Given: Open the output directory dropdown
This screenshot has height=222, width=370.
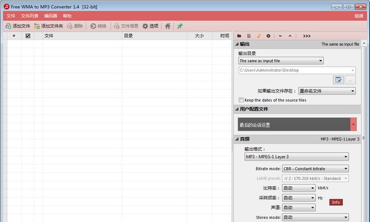Looking at the screenshot, I should pos(281,61).
